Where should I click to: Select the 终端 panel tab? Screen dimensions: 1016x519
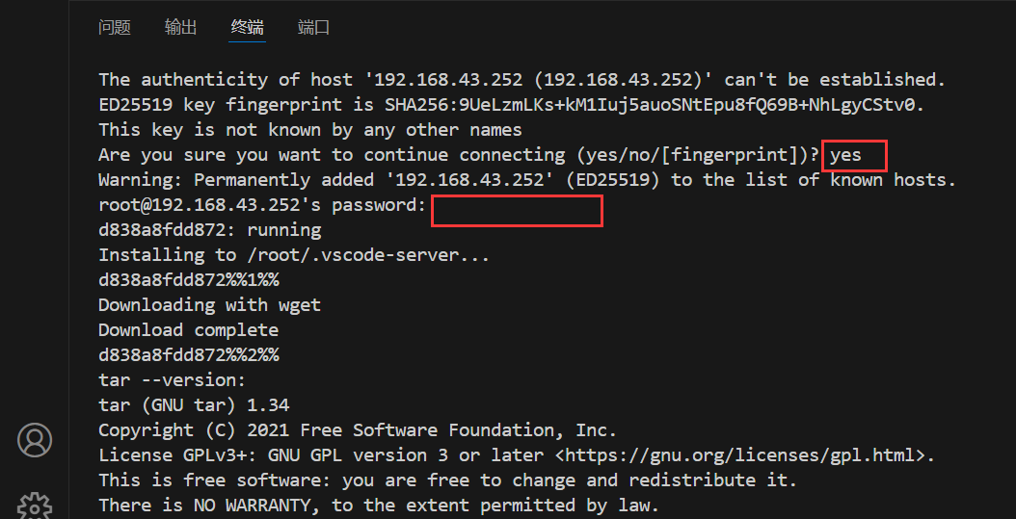[247, 27]
